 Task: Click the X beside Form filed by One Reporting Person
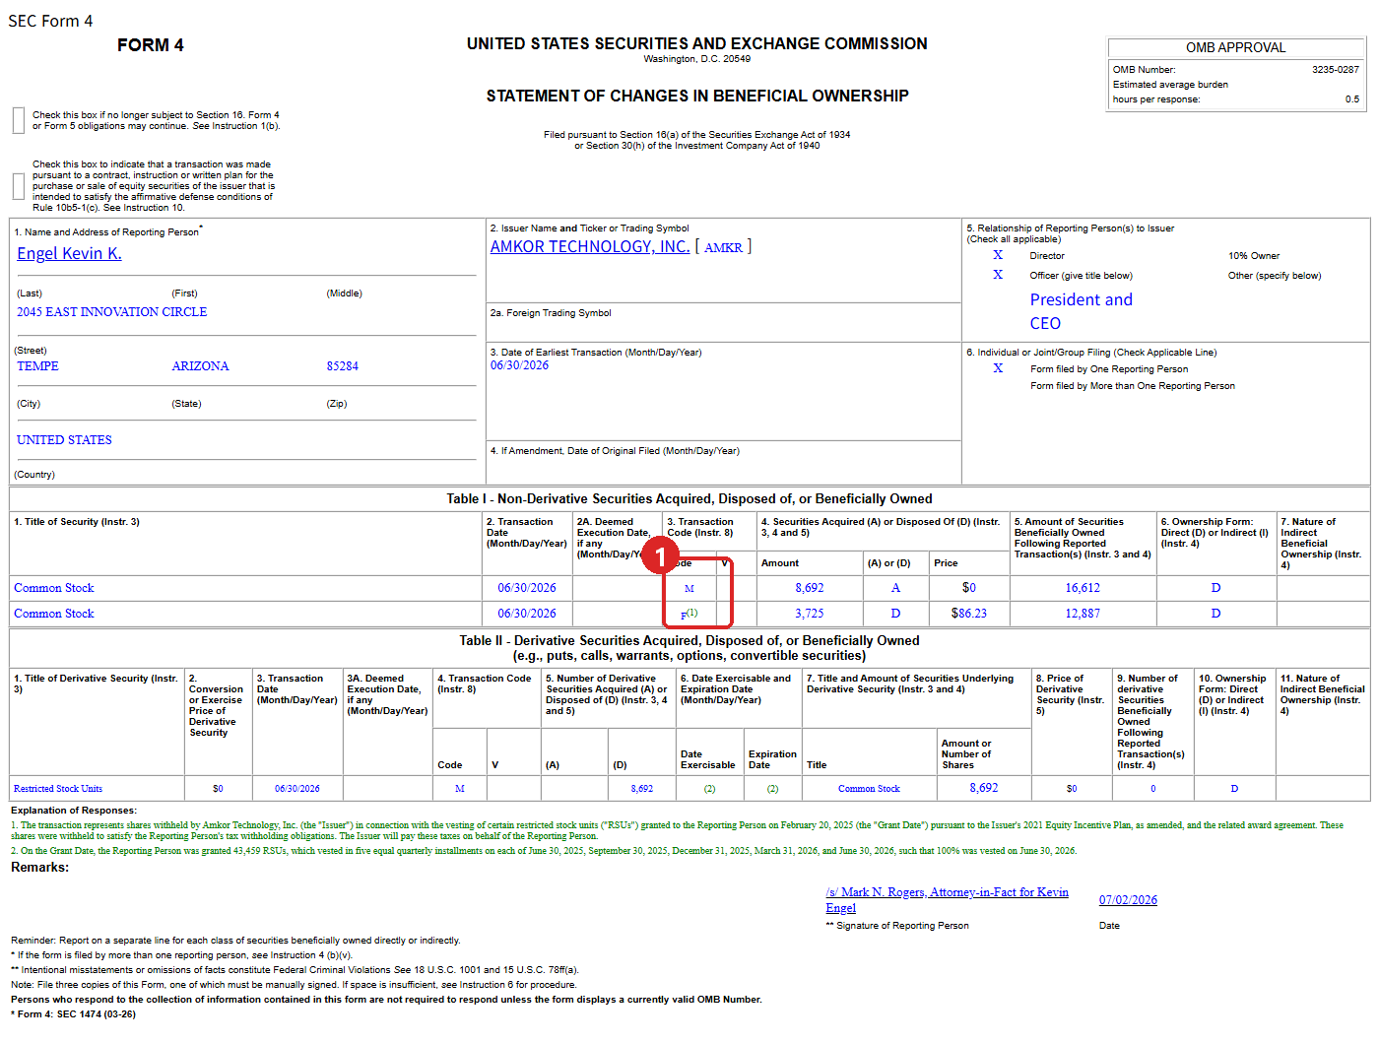[998, 368]
